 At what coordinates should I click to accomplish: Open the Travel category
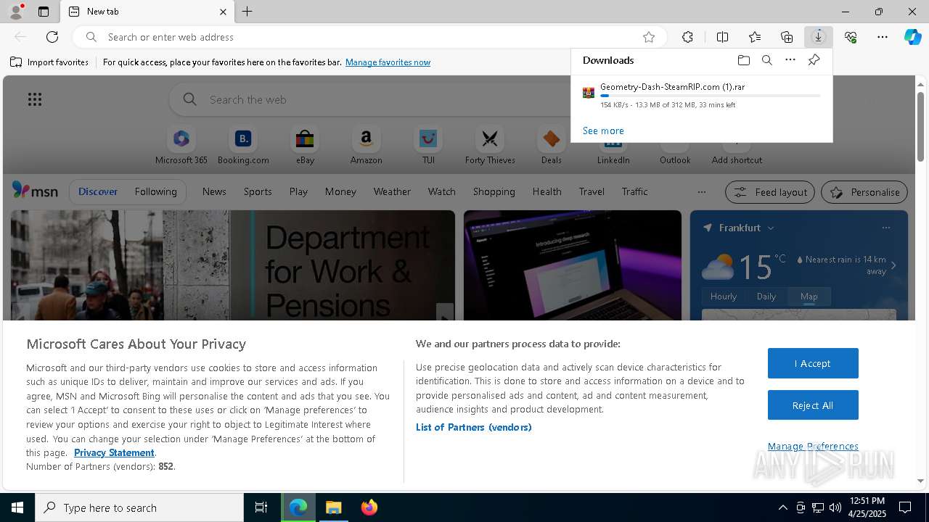pos(592,191)
